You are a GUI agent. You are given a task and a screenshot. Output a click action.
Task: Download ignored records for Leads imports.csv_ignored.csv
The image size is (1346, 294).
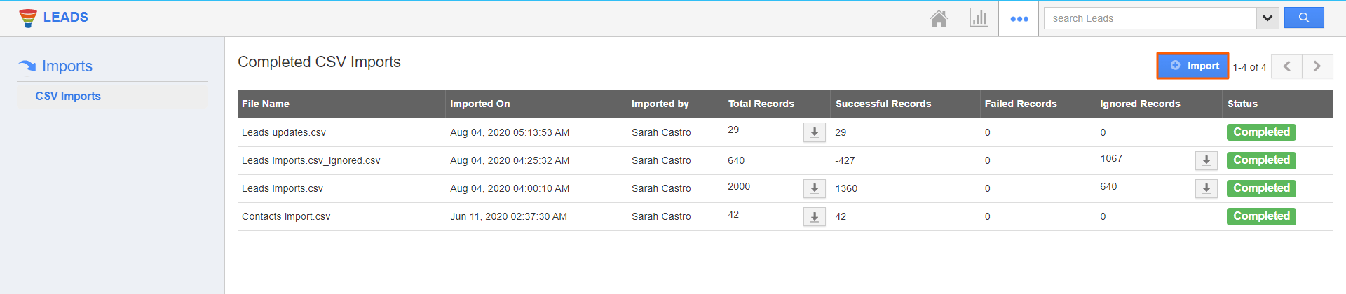(1206, 160)
